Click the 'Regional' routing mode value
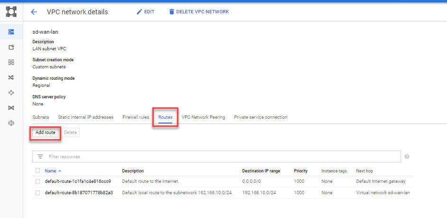 point(41,85)
